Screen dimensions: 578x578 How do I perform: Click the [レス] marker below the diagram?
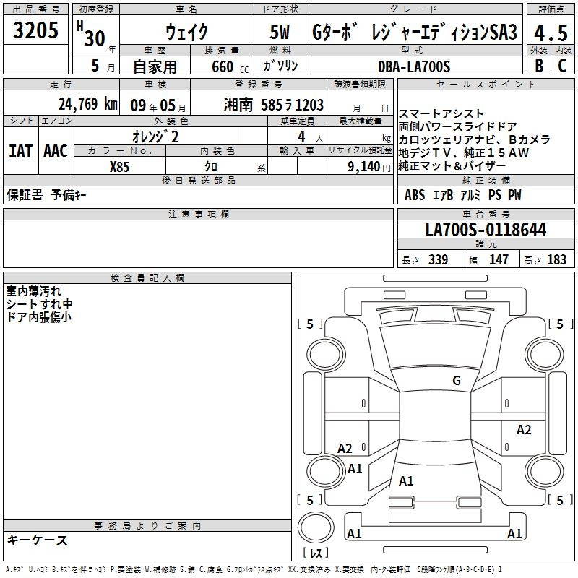316,553
